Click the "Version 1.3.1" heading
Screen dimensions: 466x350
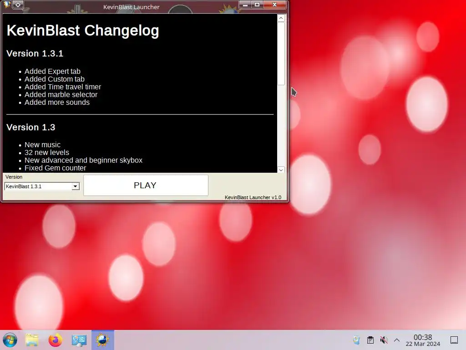tap(35, 54)
